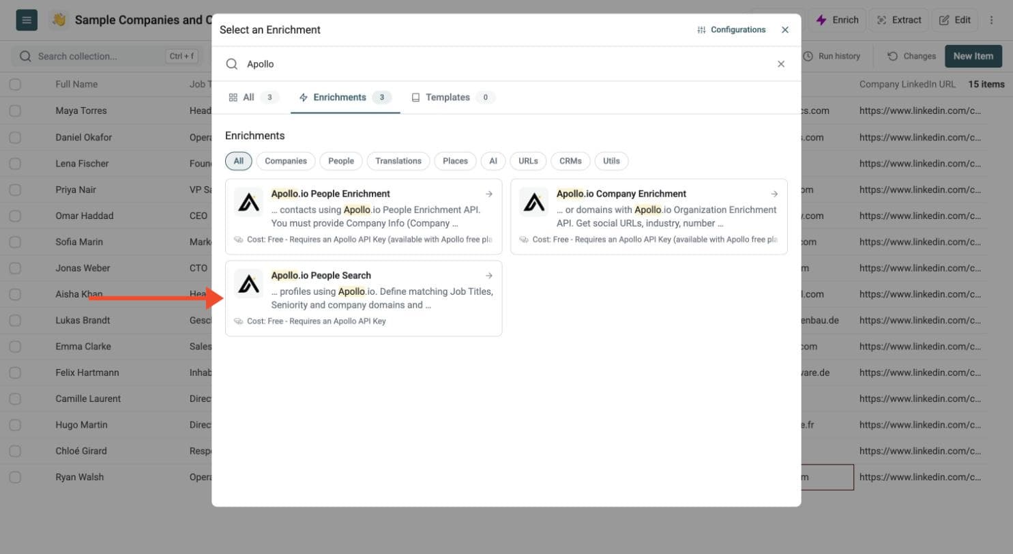Filter enrichments by People
This screenshot has width=1013, height=554.
click(341, 161)
